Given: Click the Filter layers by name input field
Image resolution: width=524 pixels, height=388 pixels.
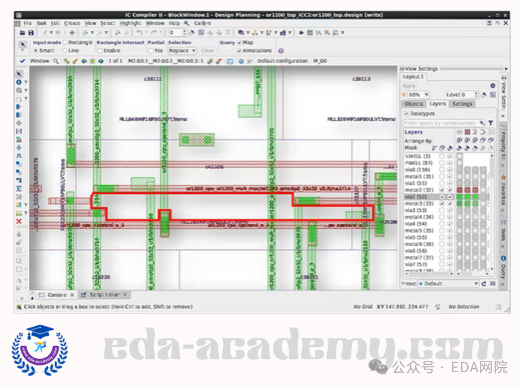Looking at the screenshot, I should click(444, 123).
